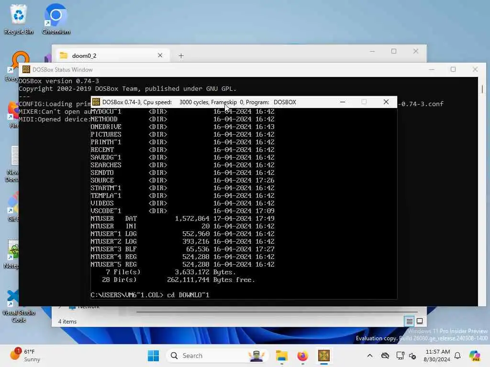Click the SEARCHES directory row
This screenshot has height=367, width=490.
(x=182, y=165)
